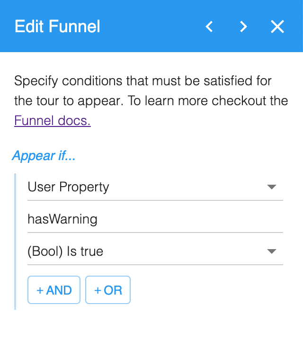Focus the hasWarning property name field
Screen dimensions: 303x341
point(155,219)
